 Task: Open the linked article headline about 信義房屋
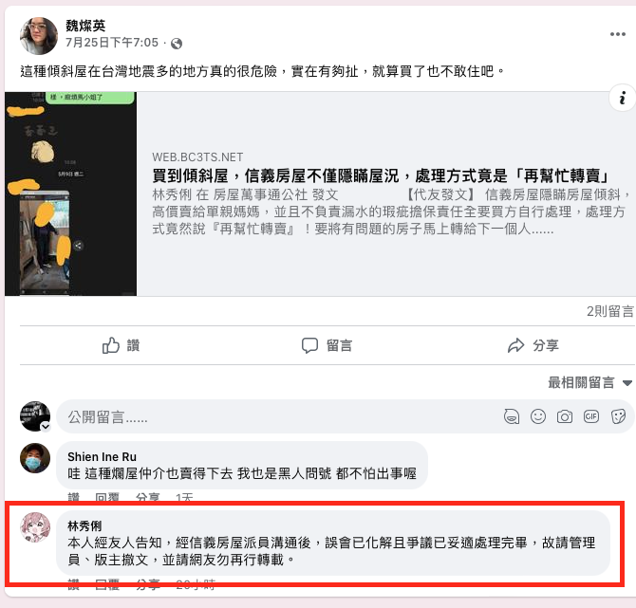[381, 175]
